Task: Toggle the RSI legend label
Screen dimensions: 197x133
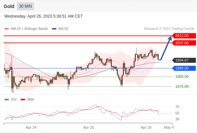Action: (14, 100)
